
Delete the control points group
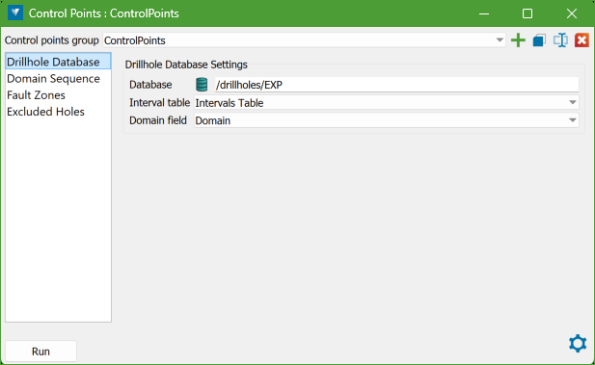click(581, 40)
